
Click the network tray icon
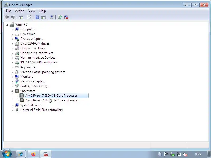(x=179, y=154)
